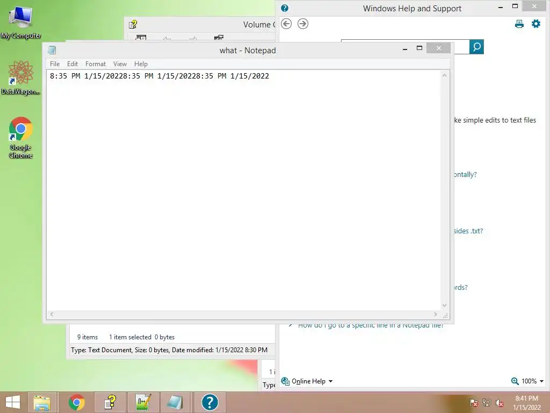This screenshot has height=413, width=550.
Task: Switch to Notepad++ on taskbar
Action: tap(143, 402)
